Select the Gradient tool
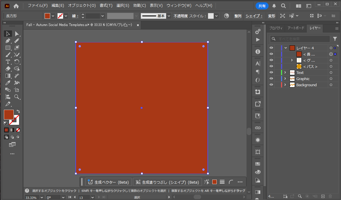 tap(8, 76)
